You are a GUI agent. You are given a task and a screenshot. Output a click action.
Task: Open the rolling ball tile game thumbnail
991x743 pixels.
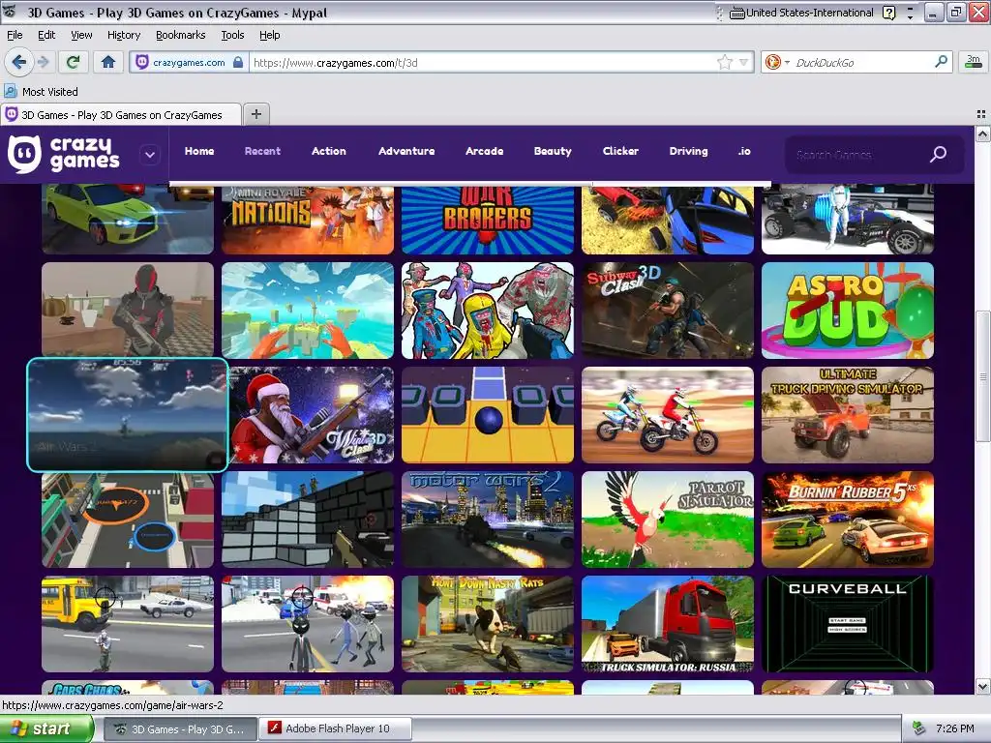tap(488, 415)
